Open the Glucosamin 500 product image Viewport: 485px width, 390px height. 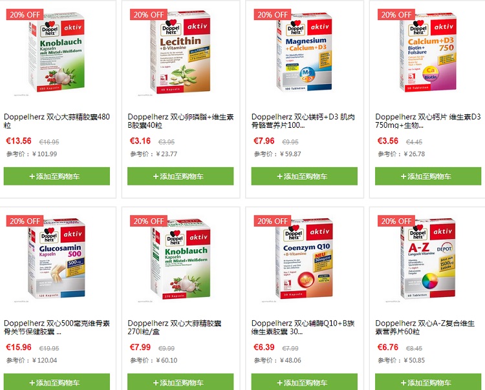pos(57,259)
